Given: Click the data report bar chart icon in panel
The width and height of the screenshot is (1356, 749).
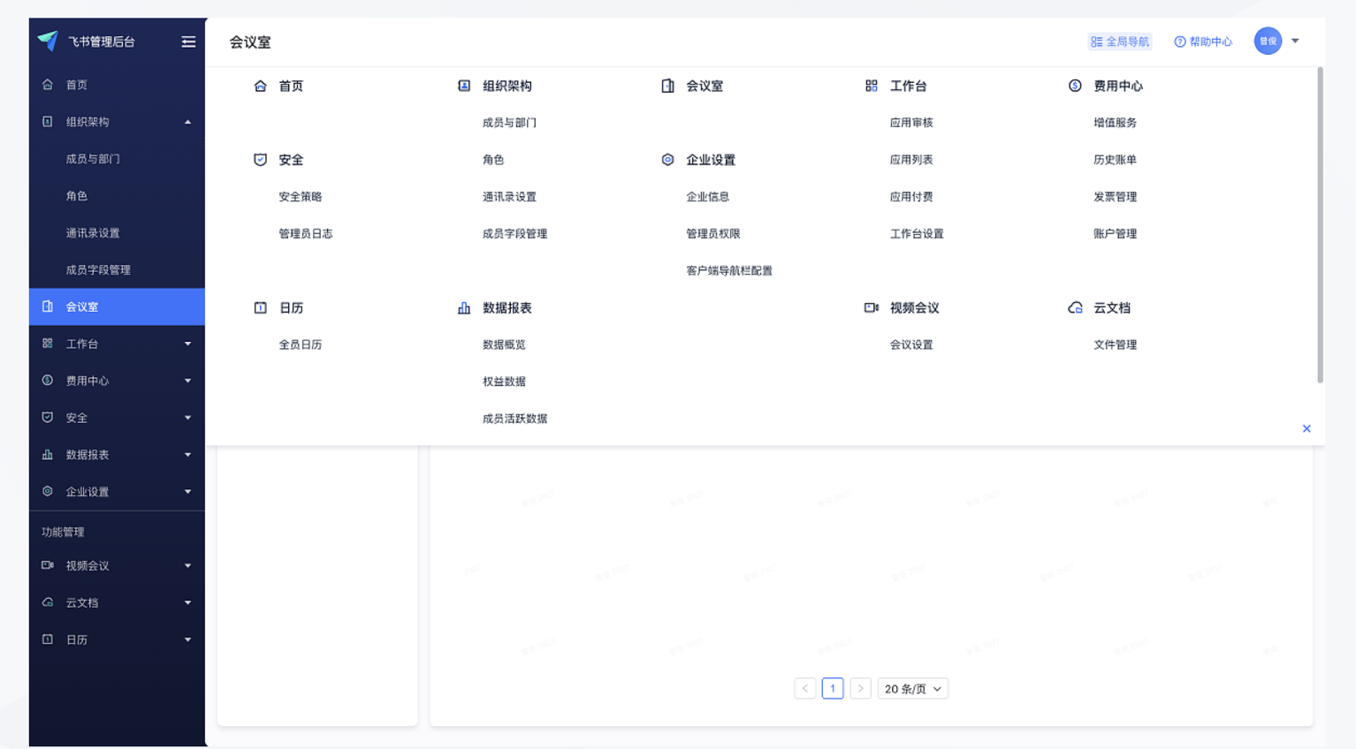Looking at the screenshot, I should pos(464,308).
